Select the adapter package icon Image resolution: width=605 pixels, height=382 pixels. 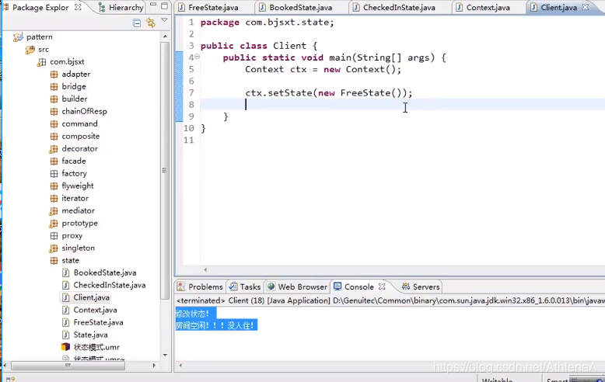pos(54,75)
